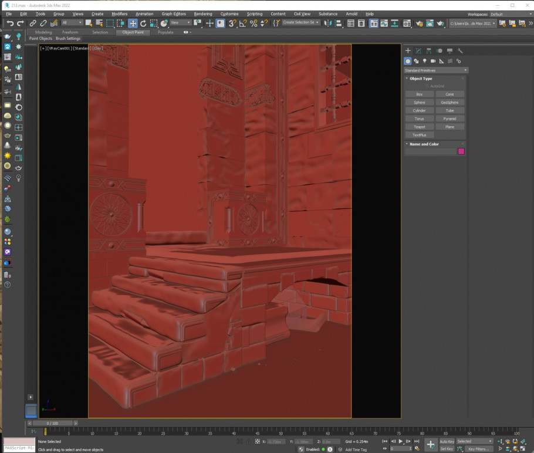
Task: Open the Render Setup dialog
Action: click(419, 23)
